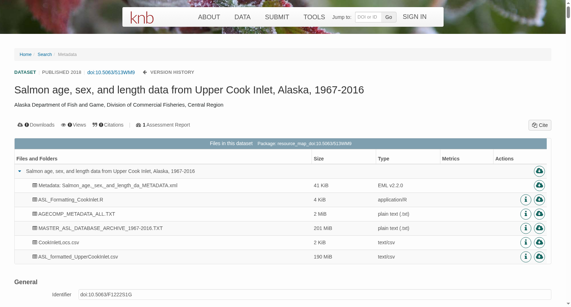Go to Home breadcrumb

[25, 55]
